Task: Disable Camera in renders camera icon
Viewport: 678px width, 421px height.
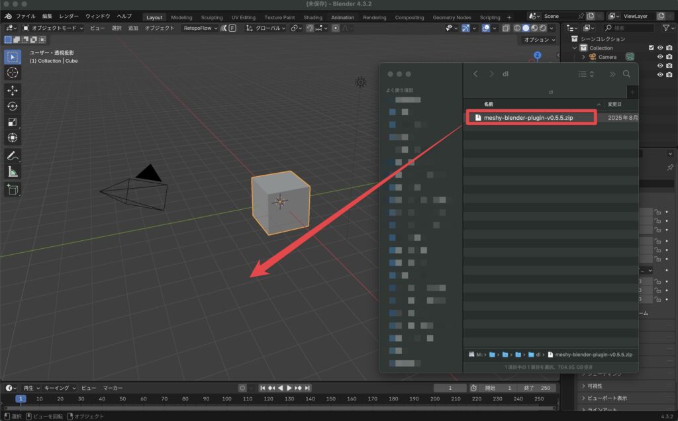Action: [x=669, y=57]
